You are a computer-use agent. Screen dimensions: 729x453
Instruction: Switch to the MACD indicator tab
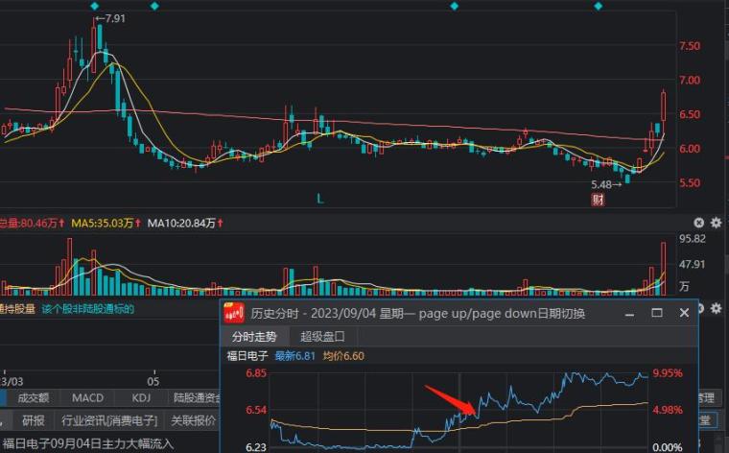[x=87, y=397]
